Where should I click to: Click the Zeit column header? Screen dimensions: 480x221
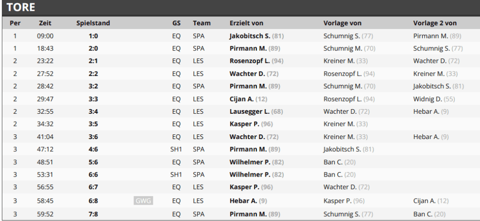click(x=45, y=23)
